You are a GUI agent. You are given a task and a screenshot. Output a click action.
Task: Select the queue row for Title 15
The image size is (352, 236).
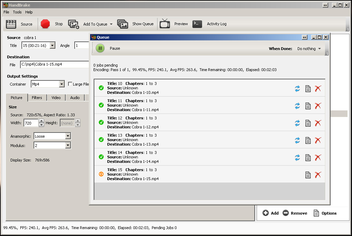209,174
